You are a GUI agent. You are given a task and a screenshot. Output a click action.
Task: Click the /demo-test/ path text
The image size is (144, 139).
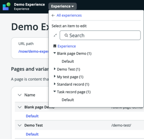click(x=121, y=125)
